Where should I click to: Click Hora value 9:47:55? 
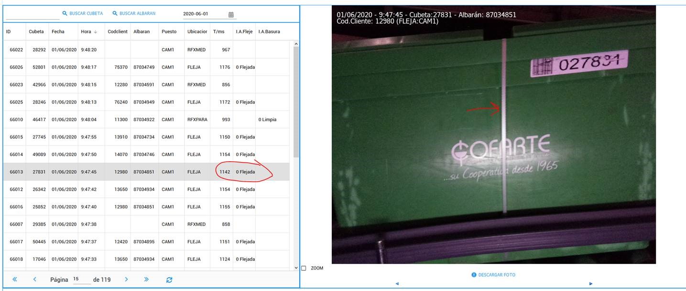coord(89,137)
